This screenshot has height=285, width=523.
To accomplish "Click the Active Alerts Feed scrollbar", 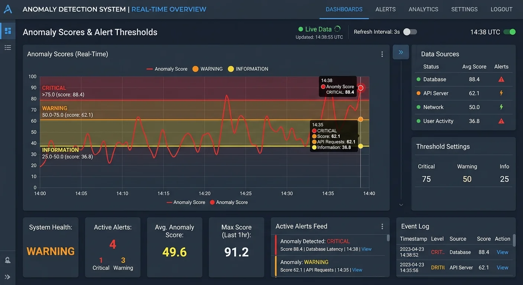I will [388, 238].
